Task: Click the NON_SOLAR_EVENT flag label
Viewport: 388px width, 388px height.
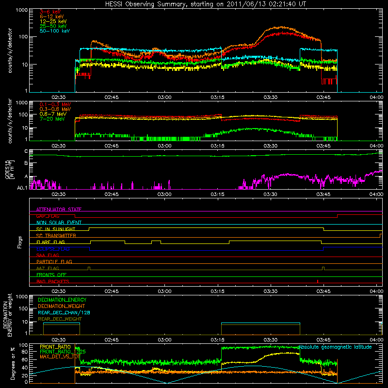Action: pyautogui.click(x=59, y=223)
